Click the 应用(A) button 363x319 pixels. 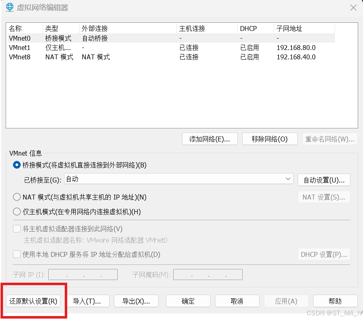point(286,301)
